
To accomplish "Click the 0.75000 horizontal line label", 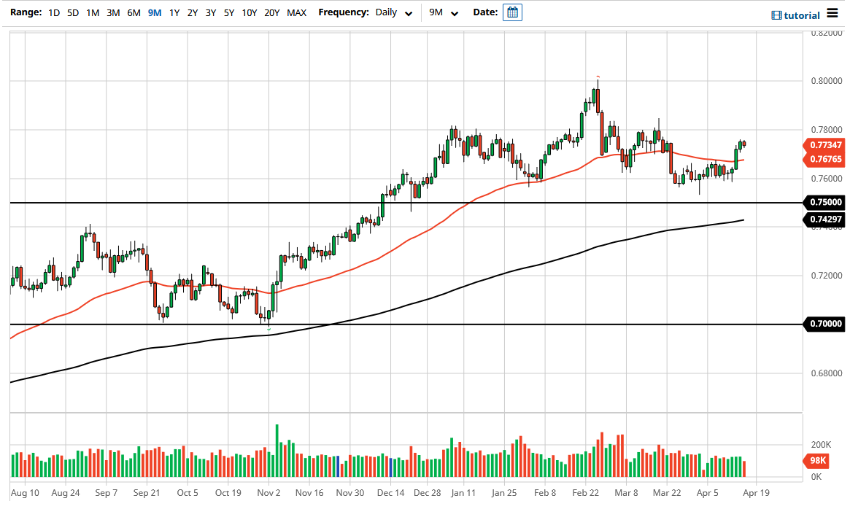I will [825, 202].
